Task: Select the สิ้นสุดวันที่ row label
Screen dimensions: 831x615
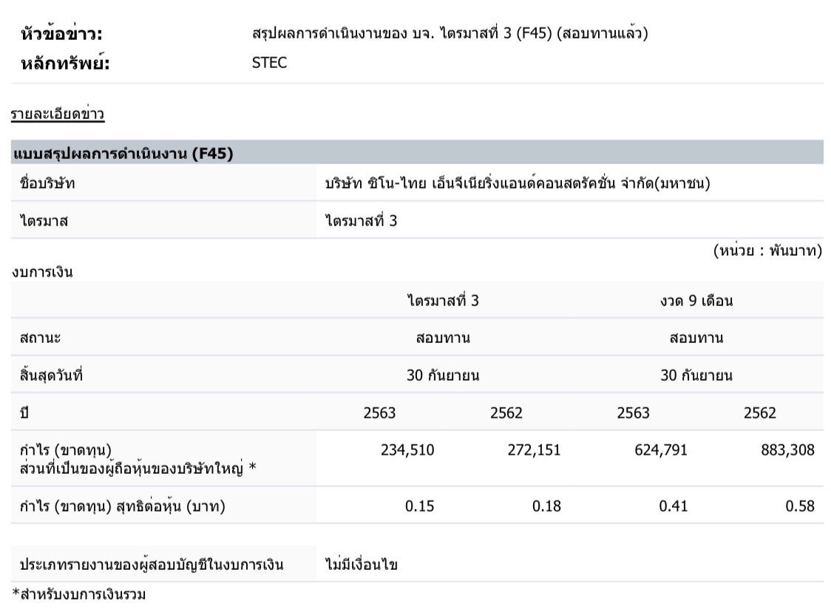Action: [52, 376]
